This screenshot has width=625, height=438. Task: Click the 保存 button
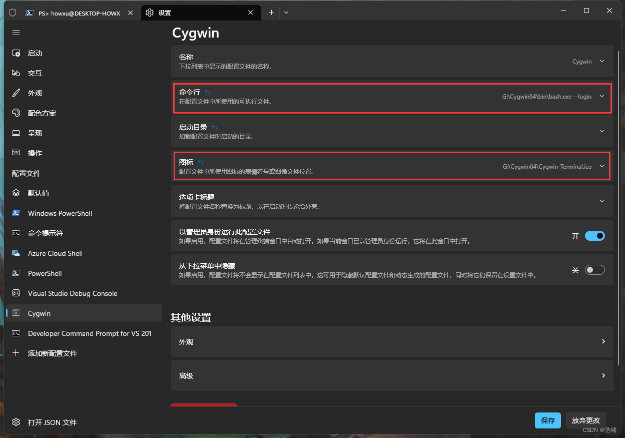547,420
